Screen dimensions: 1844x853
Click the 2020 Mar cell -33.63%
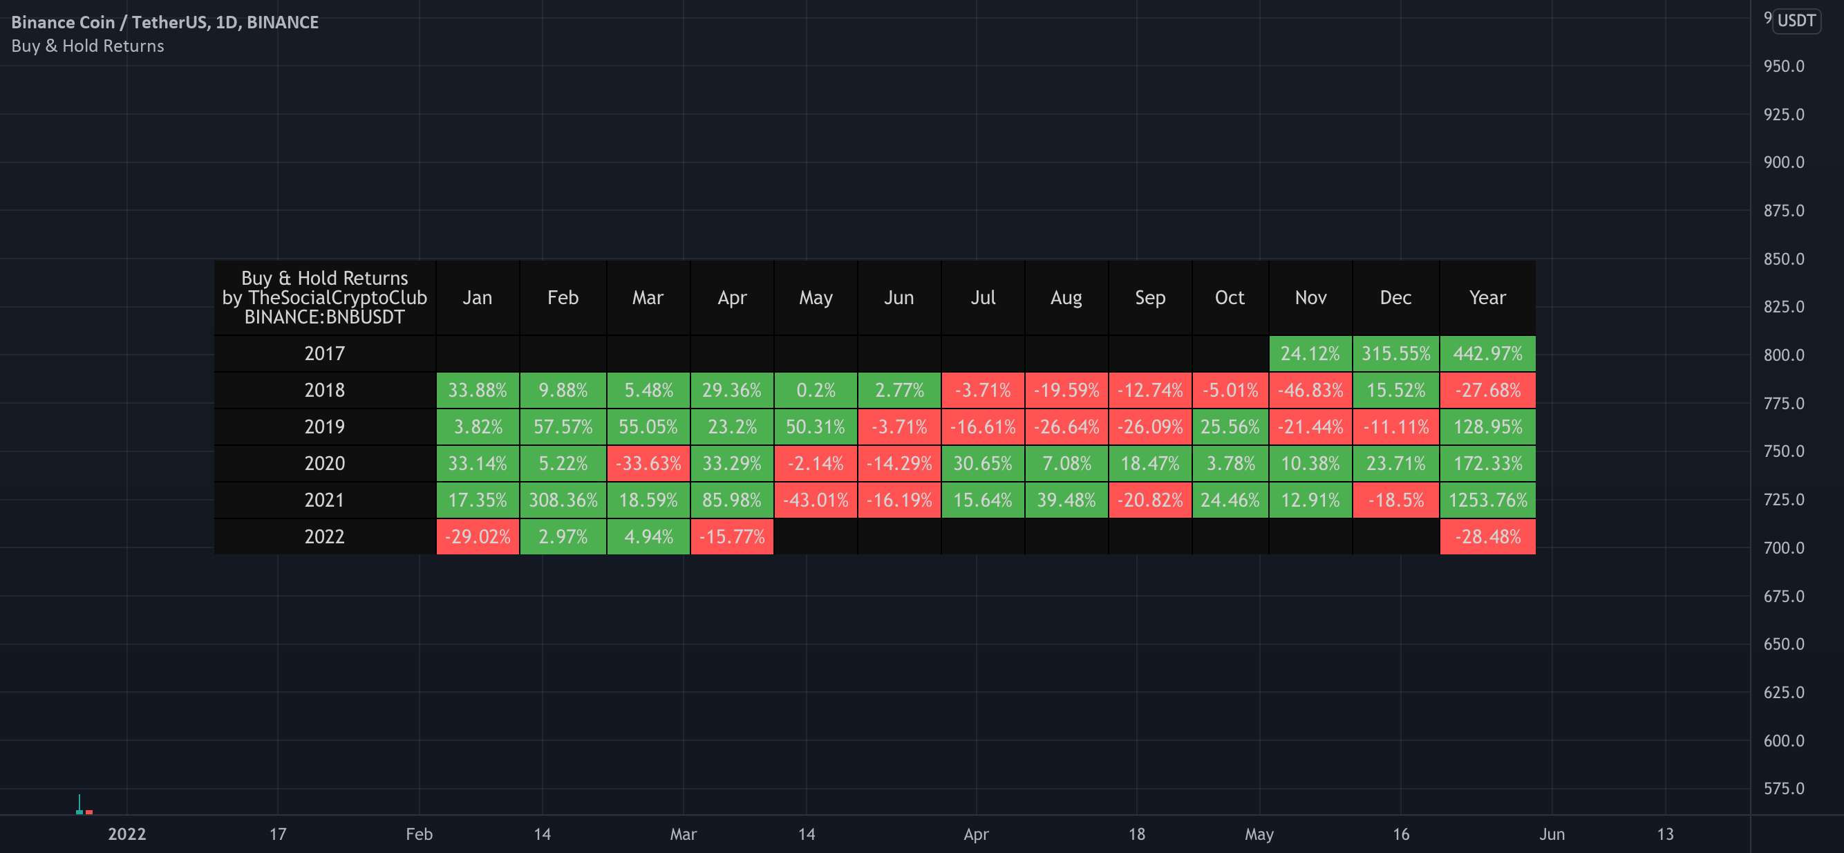(648, 463)
